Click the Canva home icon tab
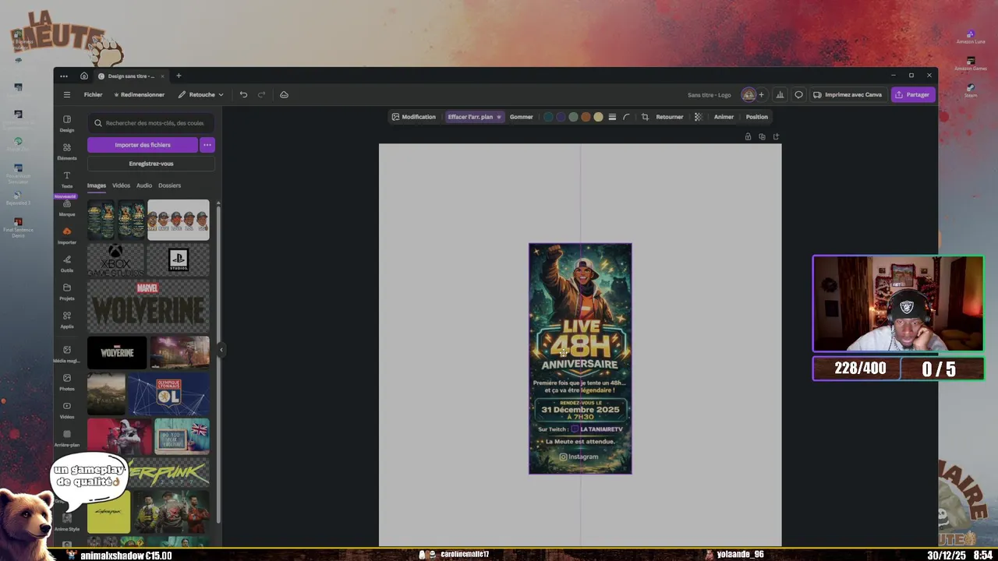This screenshot has height=561, width=998. [84, 76]
